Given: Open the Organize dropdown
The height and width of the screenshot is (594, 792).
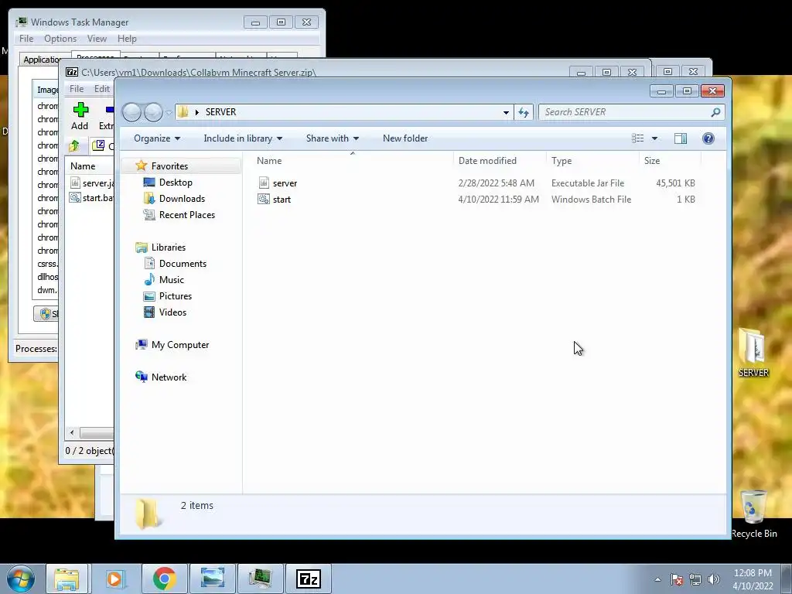Looking at the screenshot, I should (156, 138).
